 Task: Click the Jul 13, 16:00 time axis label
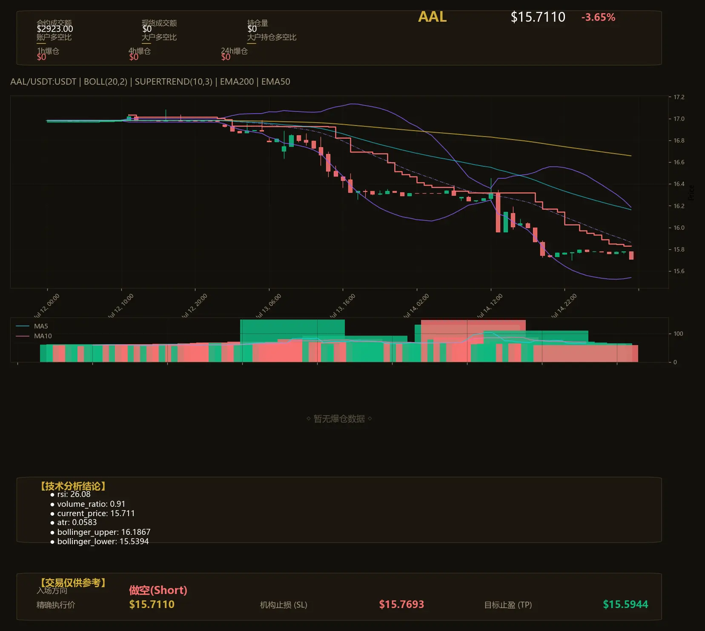(342, 306)
